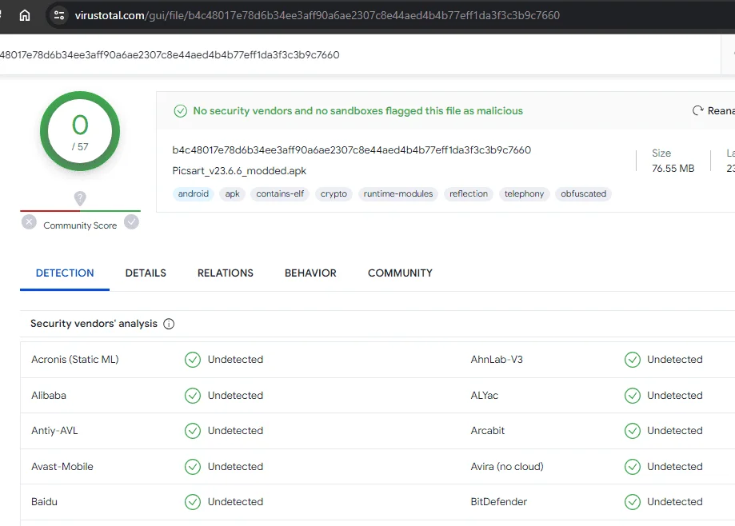The image size is (735, 526).
Task: Click Undetected result for AhnLab-V3
Action: [674, 359]
